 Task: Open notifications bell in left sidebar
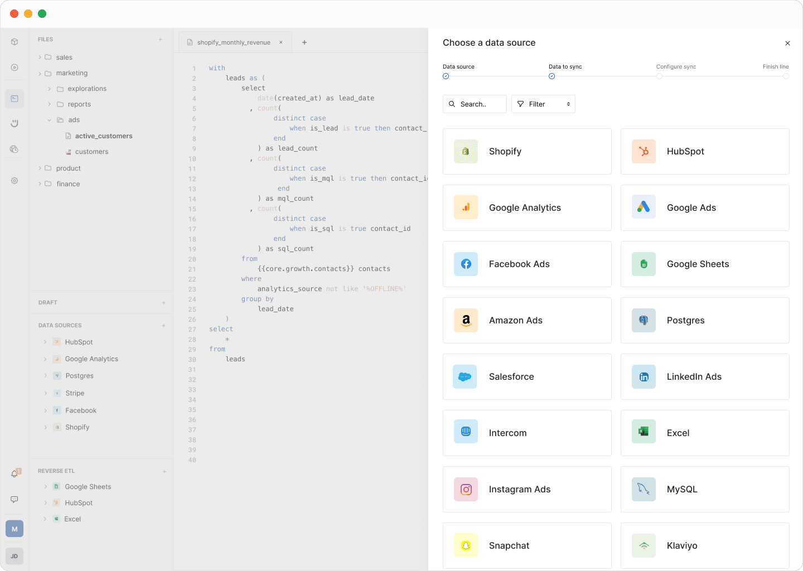coord(14,473)
